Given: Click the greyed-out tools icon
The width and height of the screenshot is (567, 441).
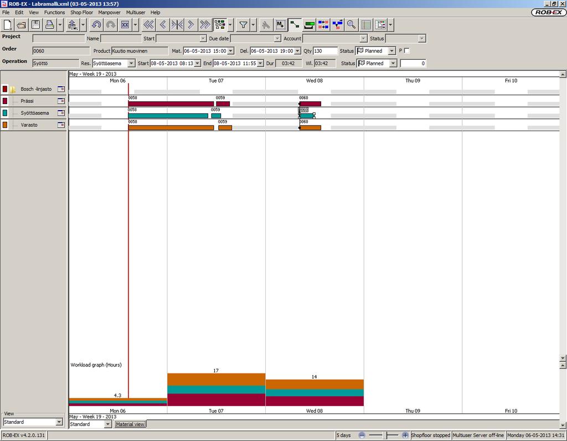Looking at the screenshot, I should tap(266, 24).
